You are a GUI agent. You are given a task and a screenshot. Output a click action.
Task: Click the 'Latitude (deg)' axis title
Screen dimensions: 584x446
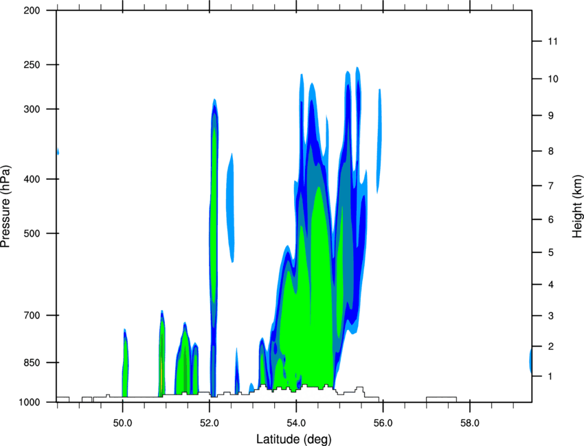pyautogui.click(x=293, y=439)
